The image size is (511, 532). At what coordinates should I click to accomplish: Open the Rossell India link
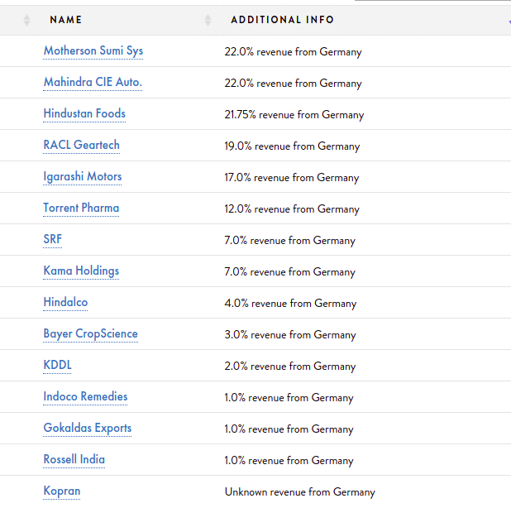pyautogui.click(x=74, y=460)
